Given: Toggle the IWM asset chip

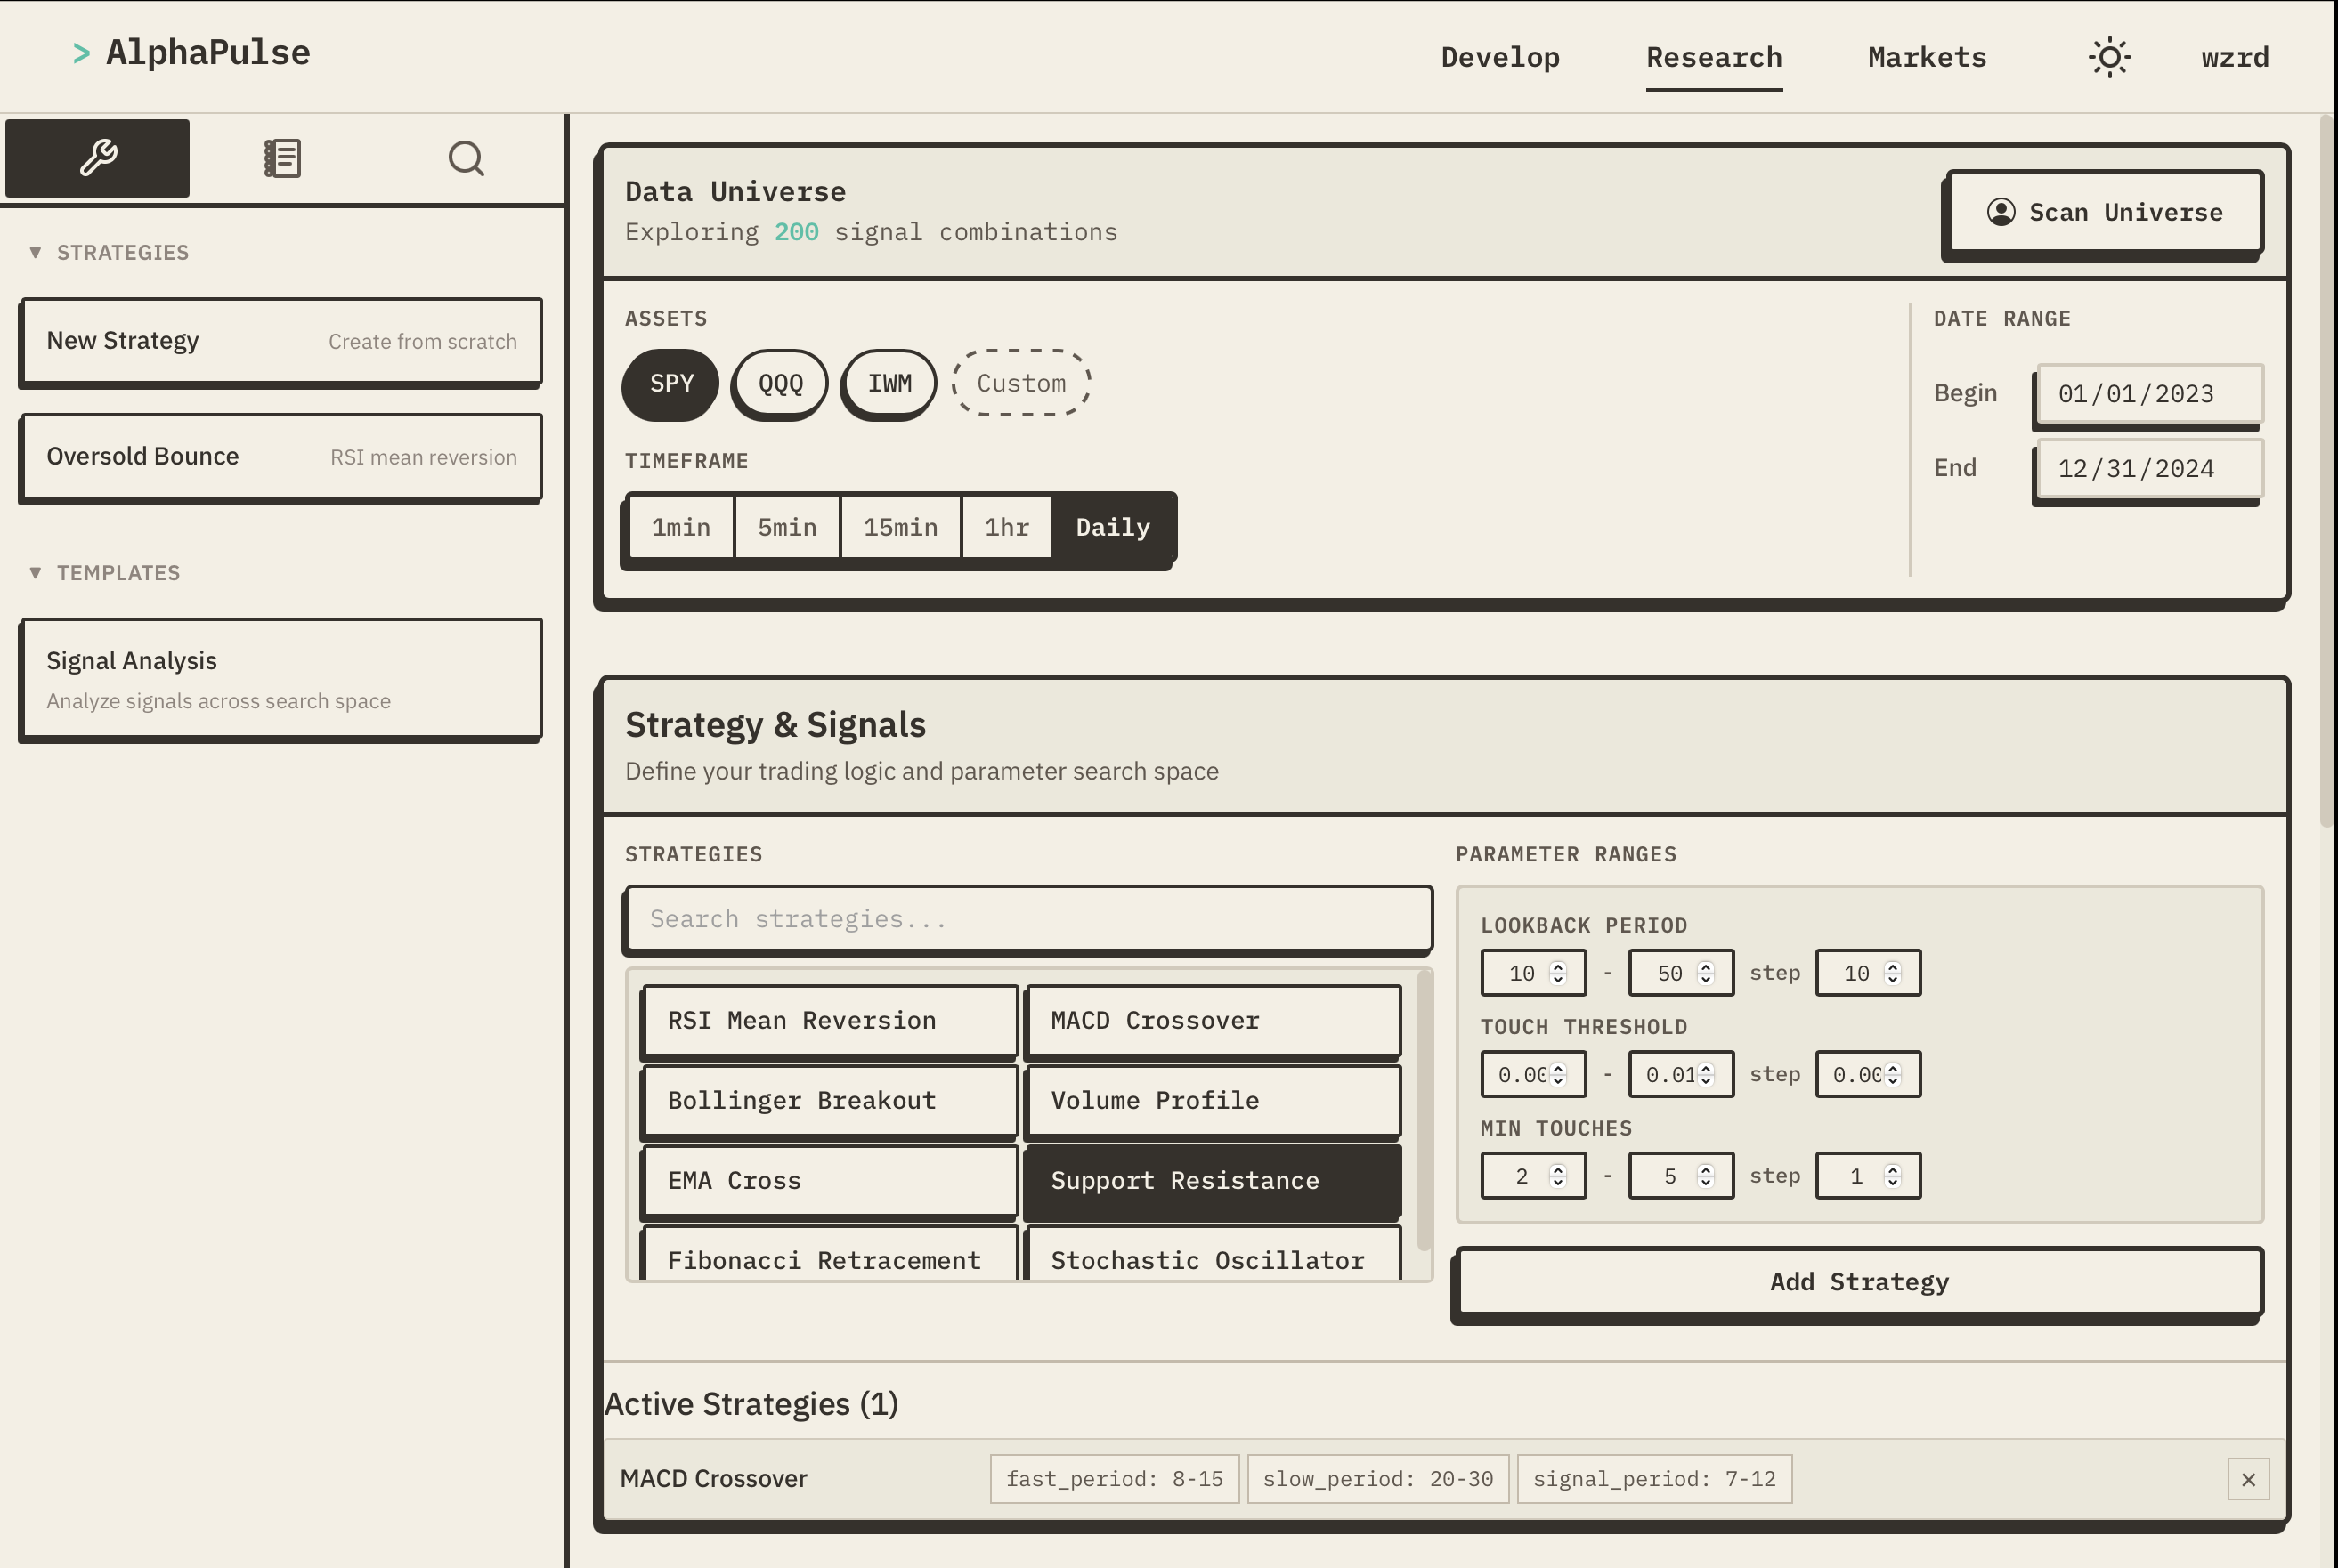Looking at the screenshot, I should click(889, 383).
